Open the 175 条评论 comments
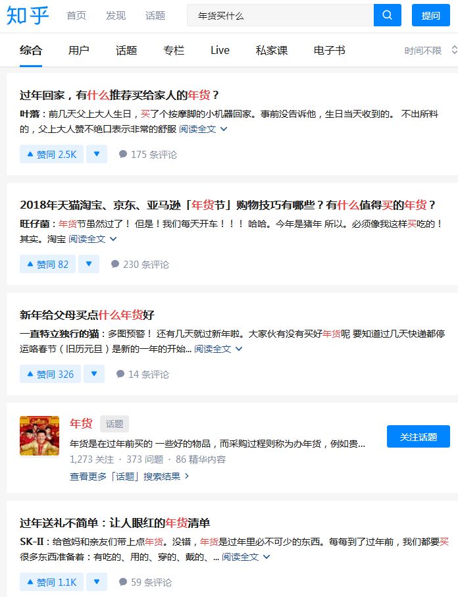Viewport: 458px width, 597px height. point(147,155)
